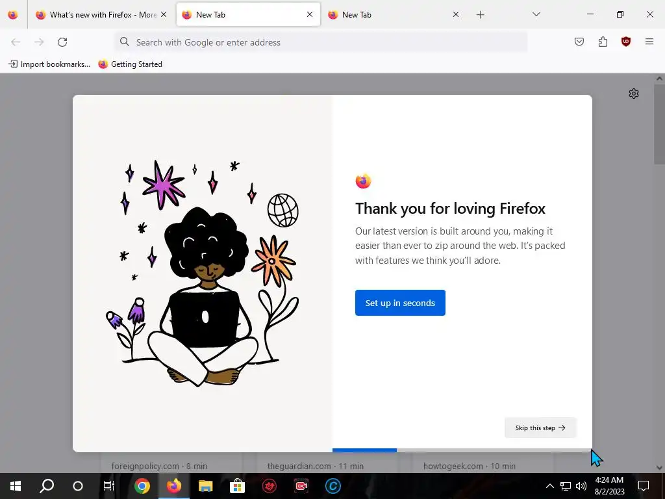Click page vertical scrollbar thumb
Screen dimensions: 665x499
tap(659, 123)
